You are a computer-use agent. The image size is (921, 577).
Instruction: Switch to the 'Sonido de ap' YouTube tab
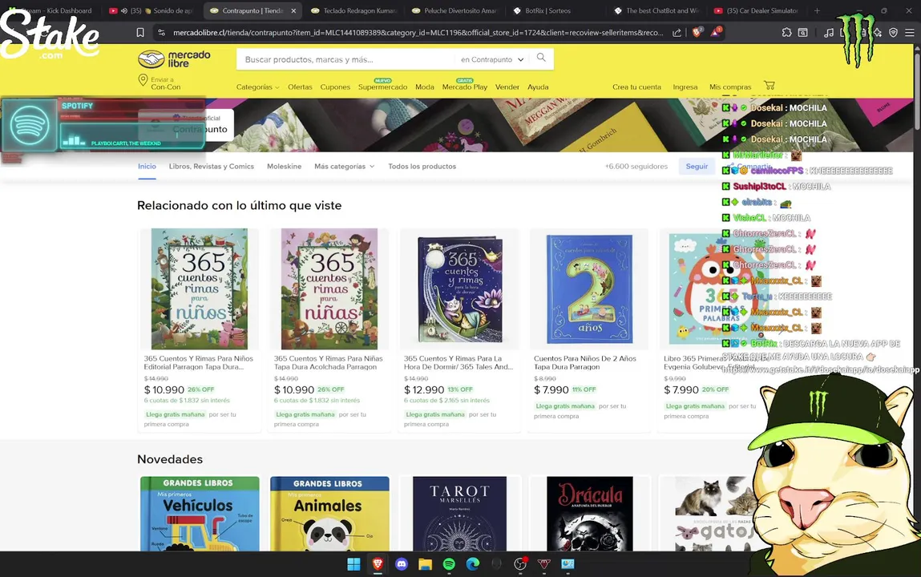click(x=151, y=10)
